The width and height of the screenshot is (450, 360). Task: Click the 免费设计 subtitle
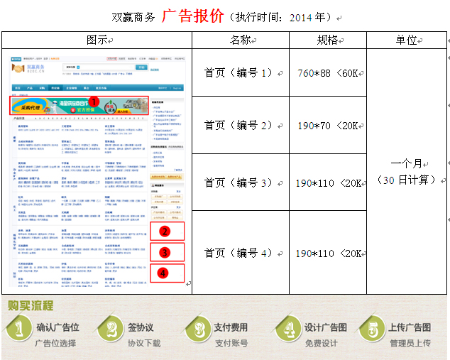(x=322, y=343)
